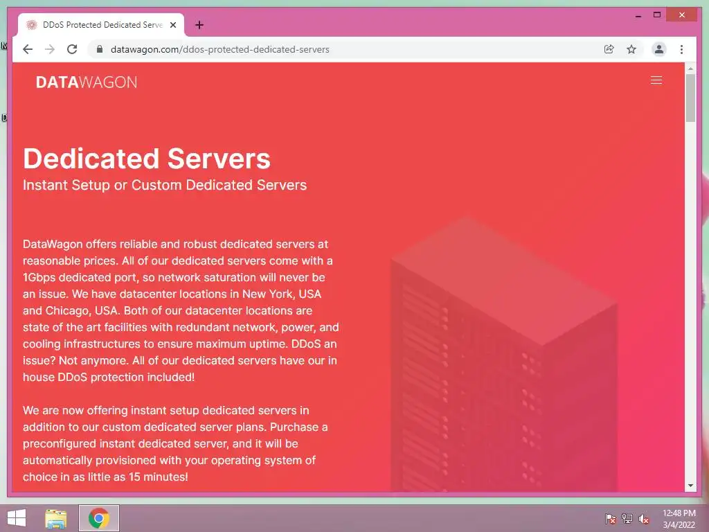Click the taskbar clock showing 12:48 PM
Viewport: 709px width, 532px height.
[x=679, y=519]
